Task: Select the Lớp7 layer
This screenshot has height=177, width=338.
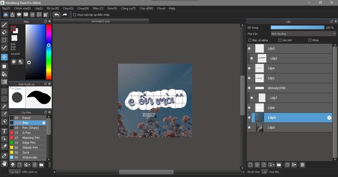Action: [x=289, y=98]
